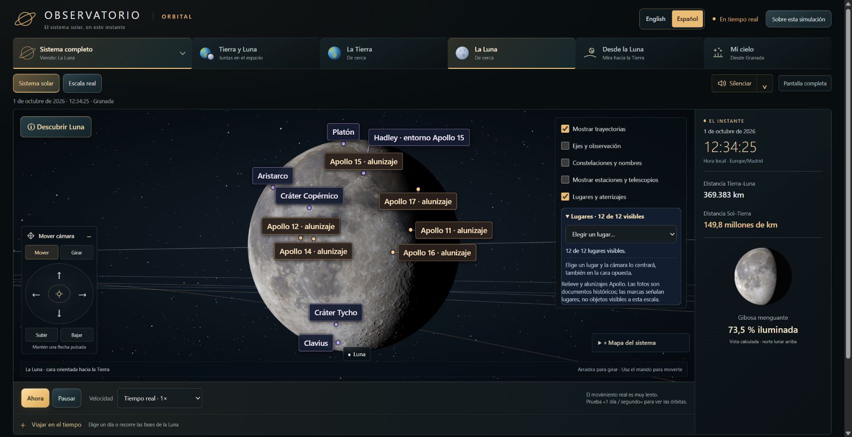
Task: Click the up arrow in camera pad
Action: 59,275
